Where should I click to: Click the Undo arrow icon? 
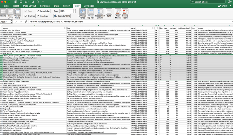click(26, 2)
